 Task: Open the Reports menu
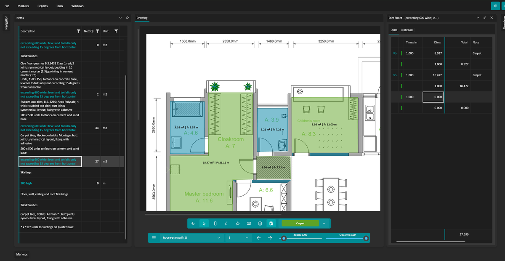(x=43, y=6)
